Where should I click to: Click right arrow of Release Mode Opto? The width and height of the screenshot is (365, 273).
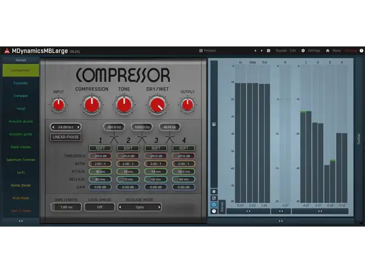click(159, 207)
